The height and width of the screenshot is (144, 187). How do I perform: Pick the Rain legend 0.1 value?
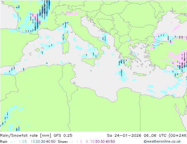(13, 142)
